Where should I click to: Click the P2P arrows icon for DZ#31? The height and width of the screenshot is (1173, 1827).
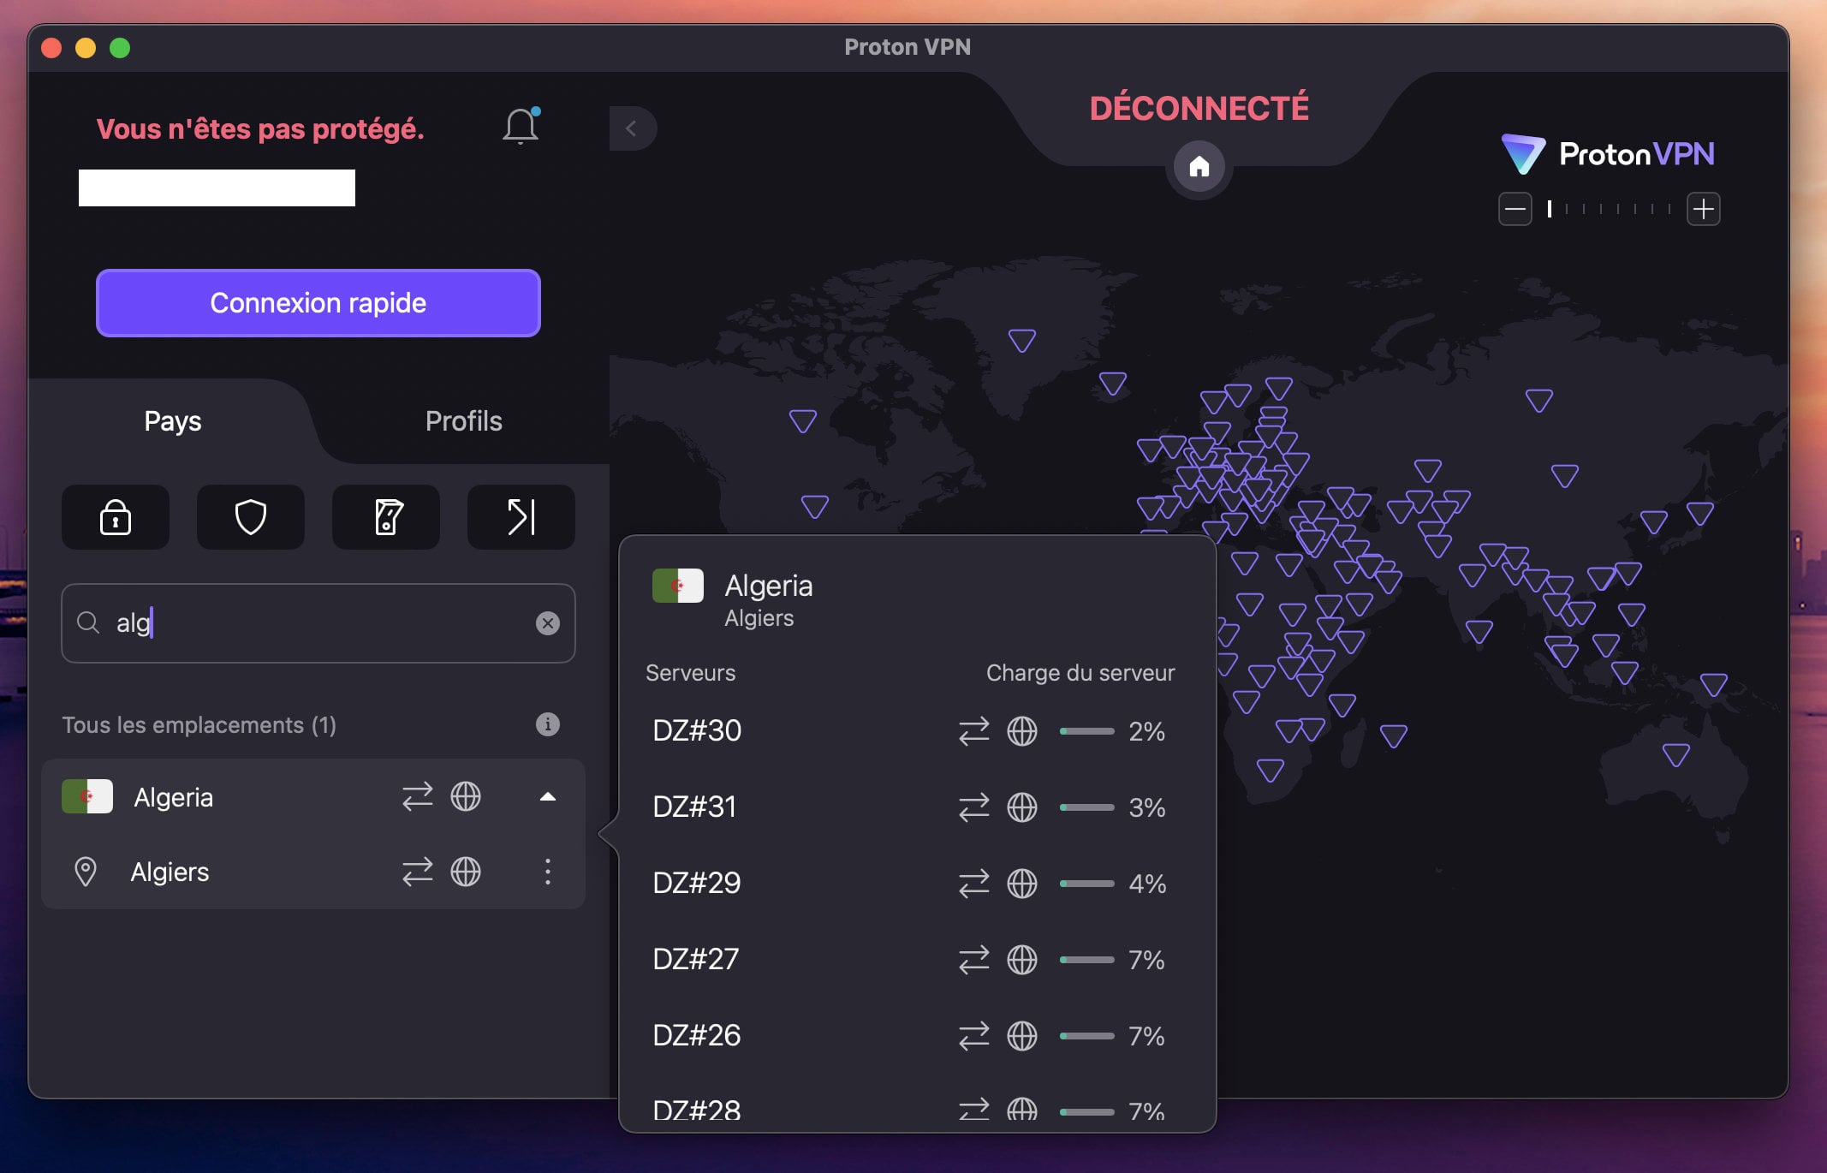(974, 807)
